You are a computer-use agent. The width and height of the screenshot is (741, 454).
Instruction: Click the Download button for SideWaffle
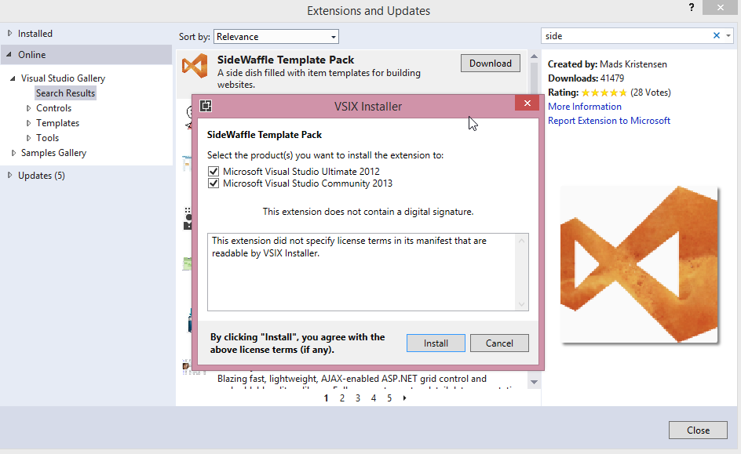pos(491,64)
